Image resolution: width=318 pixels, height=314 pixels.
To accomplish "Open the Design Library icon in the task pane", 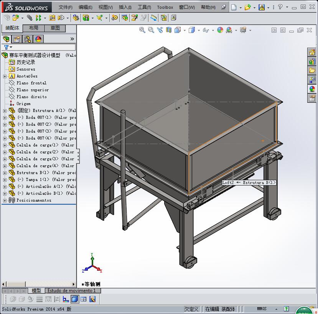I will click(x=312, y=61).
